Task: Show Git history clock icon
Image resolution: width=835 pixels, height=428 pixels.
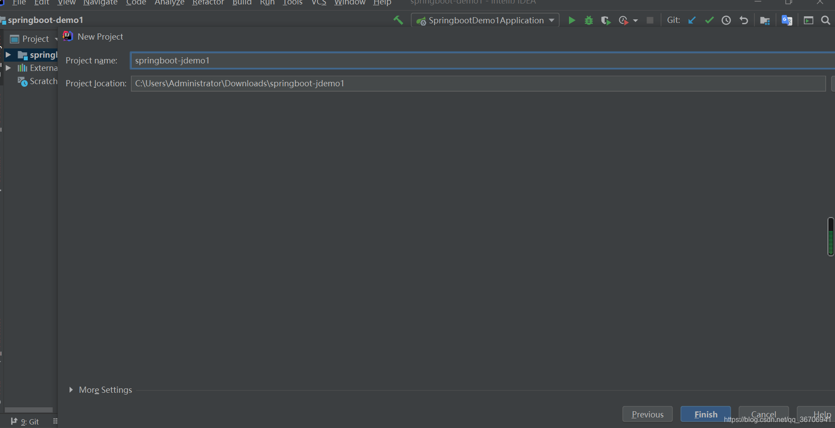Action: point(726,20)
